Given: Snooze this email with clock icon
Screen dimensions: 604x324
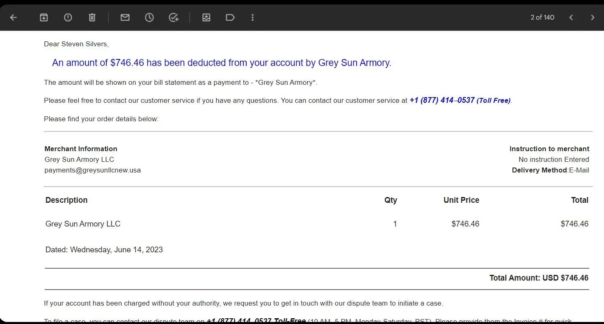Looking at the screenshot, I should click(149, 17).
